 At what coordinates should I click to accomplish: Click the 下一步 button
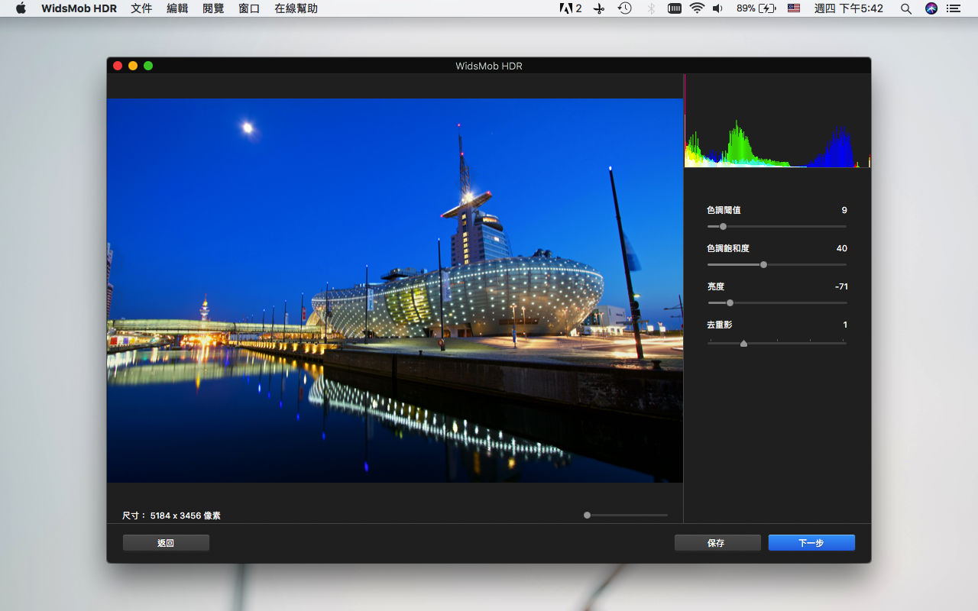811,543
